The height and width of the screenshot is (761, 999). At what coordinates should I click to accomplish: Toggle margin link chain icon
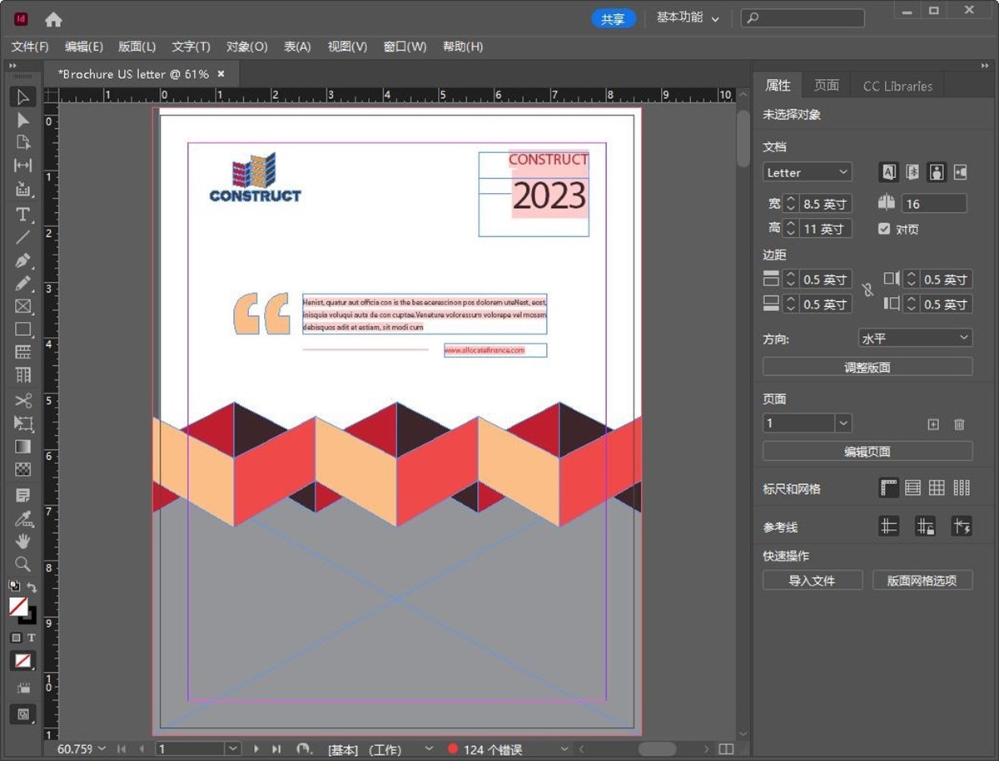(867, 290)
